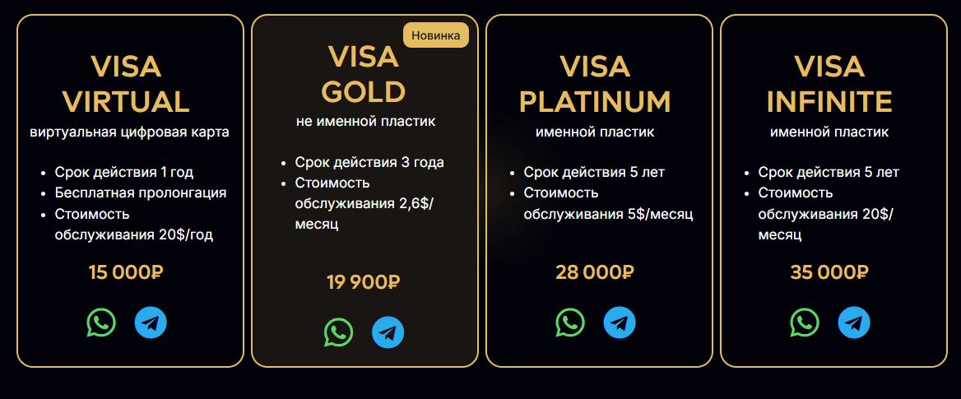Click WhatsApp icon on Visa Virtual card
Viewport: 961px width, 399px height.
click(x=101, y=322)
